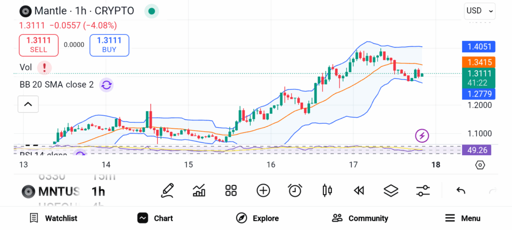
Task: Open the USD currency dropdown
Action: click(479, 11)
